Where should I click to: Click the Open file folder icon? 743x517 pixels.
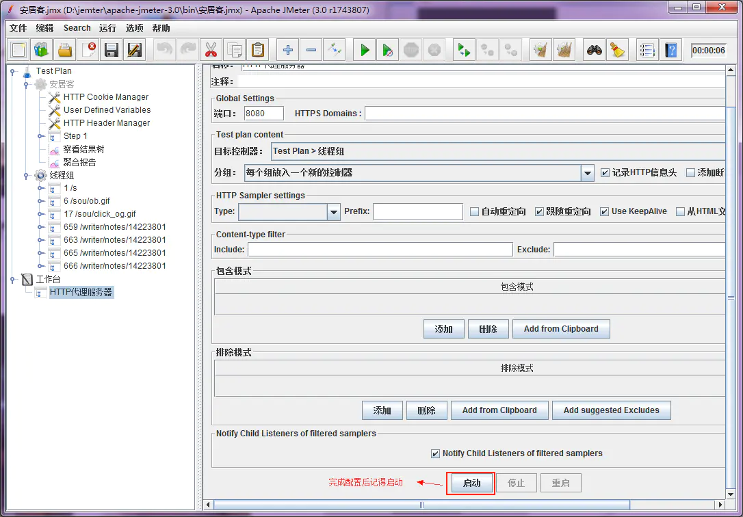(x=65, y=50)
